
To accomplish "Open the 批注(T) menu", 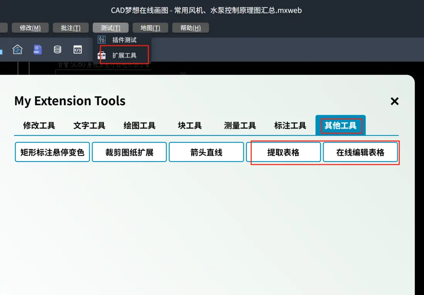I will pos(71,28).
